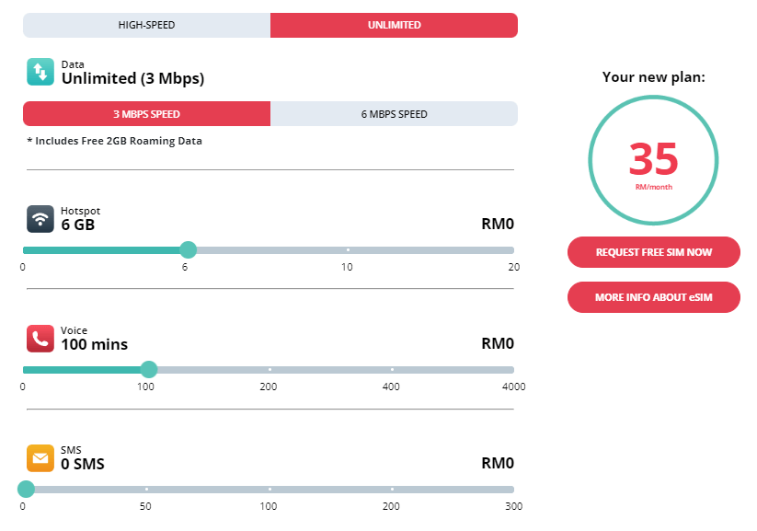
Task: Click the Voice slider handle
Action: pyautogui.click(x=148, y=369)
